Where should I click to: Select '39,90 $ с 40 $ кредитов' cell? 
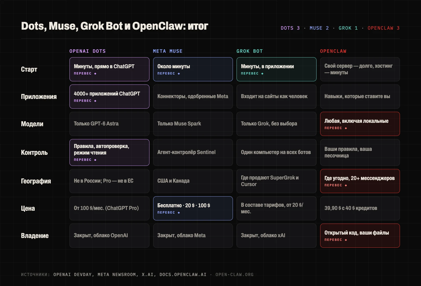360,208
